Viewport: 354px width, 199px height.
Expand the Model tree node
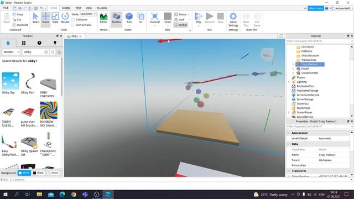coord(293,69)
